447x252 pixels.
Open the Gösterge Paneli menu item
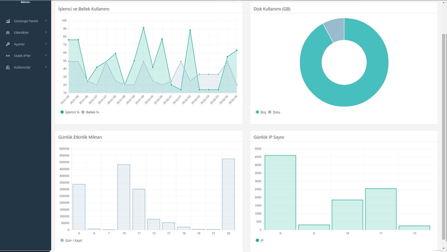[26, 21]
